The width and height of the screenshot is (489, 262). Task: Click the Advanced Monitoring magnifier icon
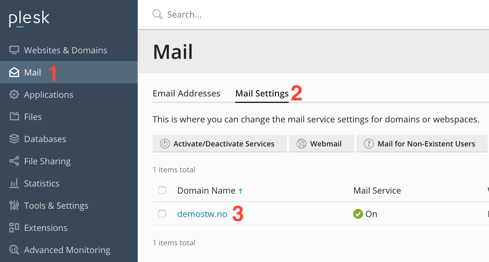coord(14,250)
